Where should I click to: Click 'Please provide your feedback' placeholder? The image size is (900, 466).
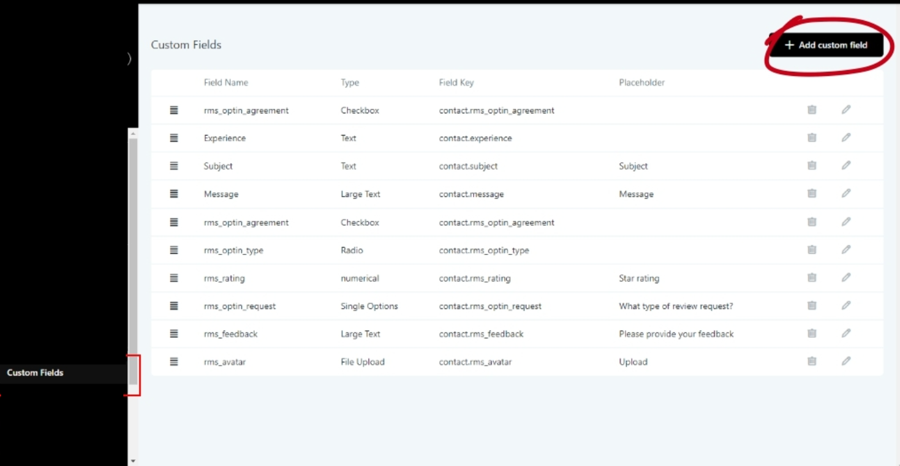(676, 334)
